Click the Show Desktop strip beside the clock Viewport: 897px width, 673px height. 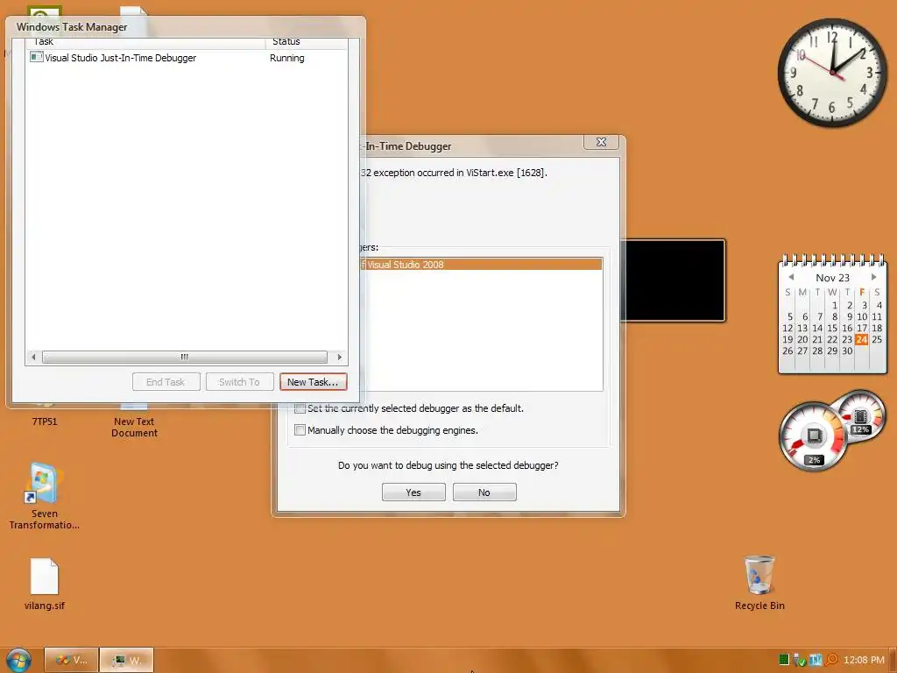point(893,660)
